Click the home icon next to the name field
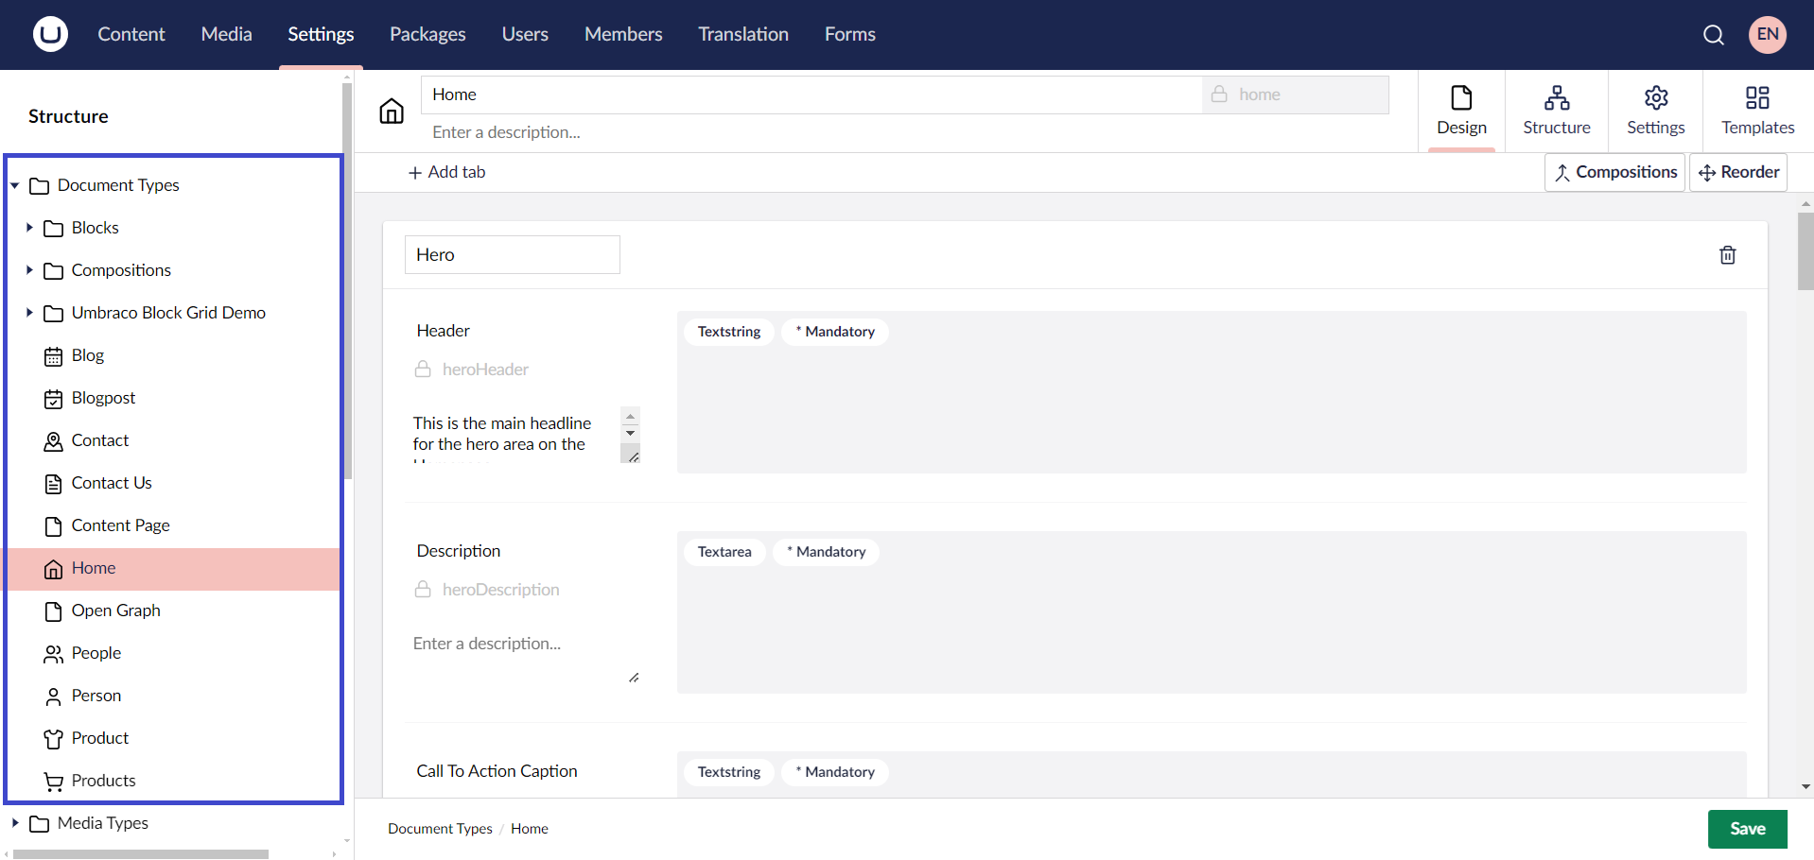 tap(392, 111)
